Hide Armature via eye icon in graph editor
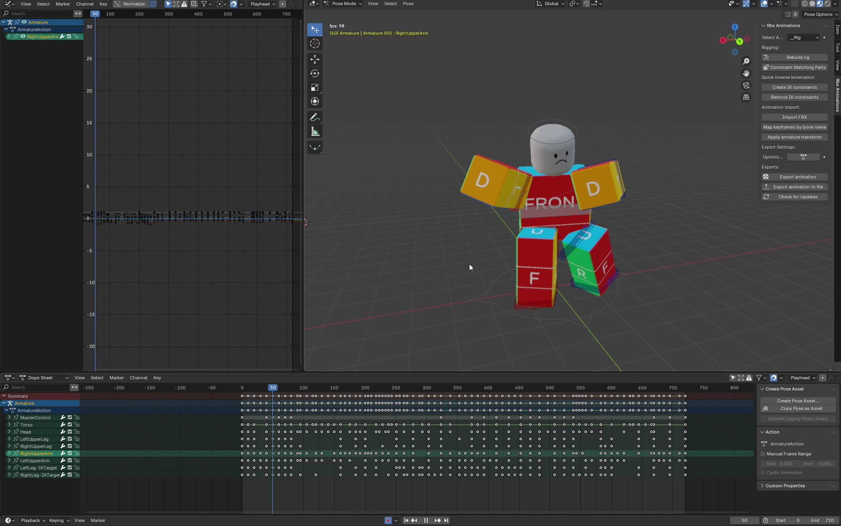 pyautogui.click(x=24, y=22)
